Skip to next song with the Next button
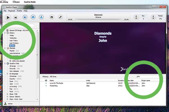The height and width of the screenshot is (112, 169). click(x=15, y=17)
